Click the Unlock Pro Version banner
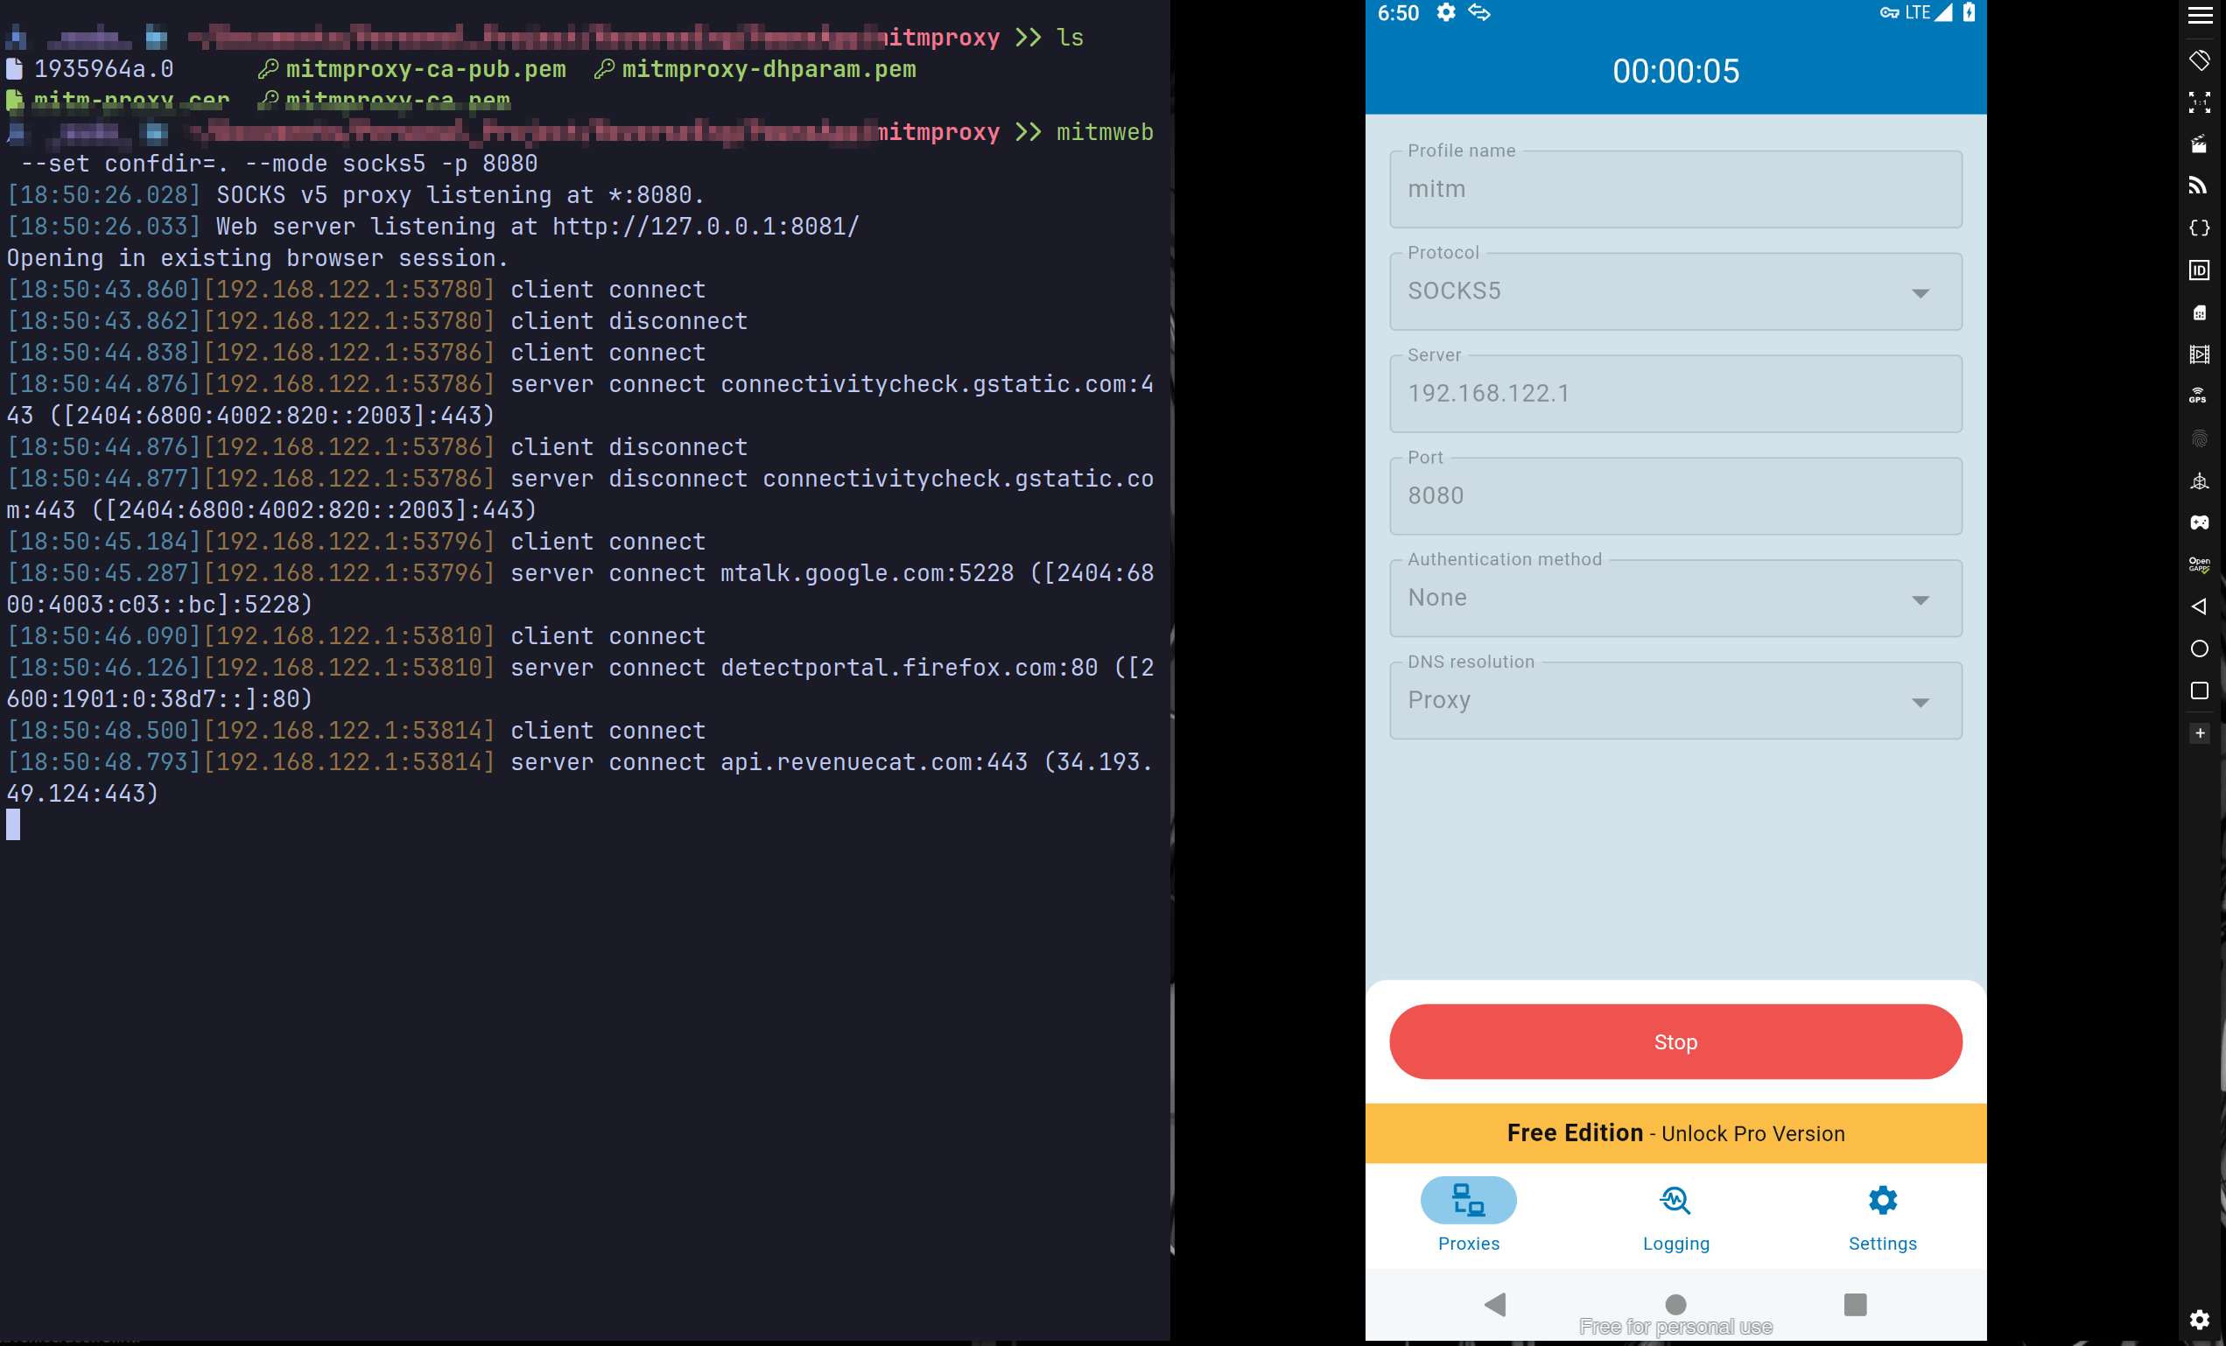2226x1346 pixels. (1675, 1132)
